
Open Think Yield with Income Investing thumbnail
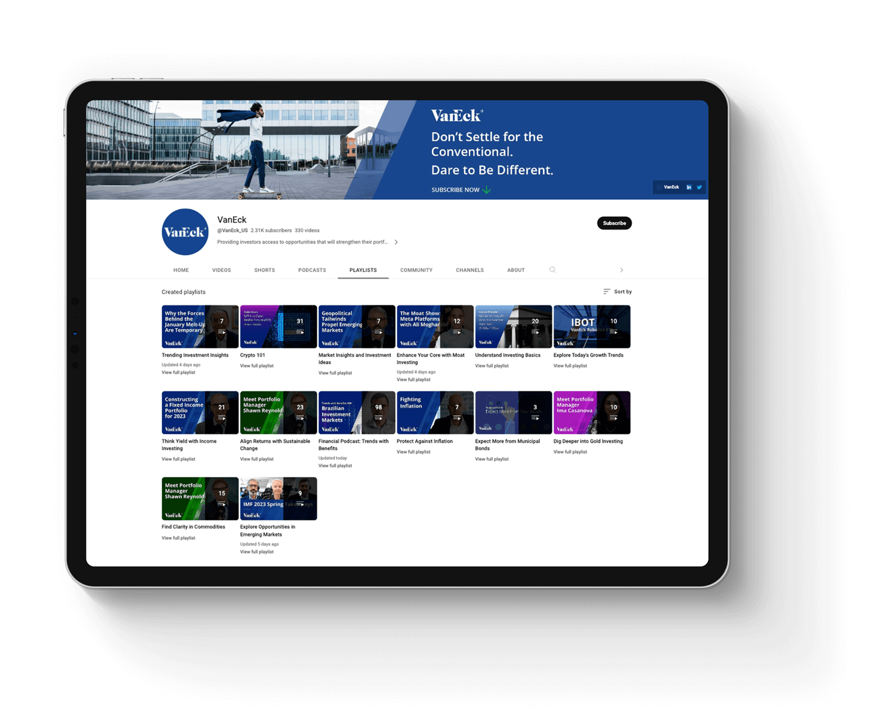click(x=200, y=412)
